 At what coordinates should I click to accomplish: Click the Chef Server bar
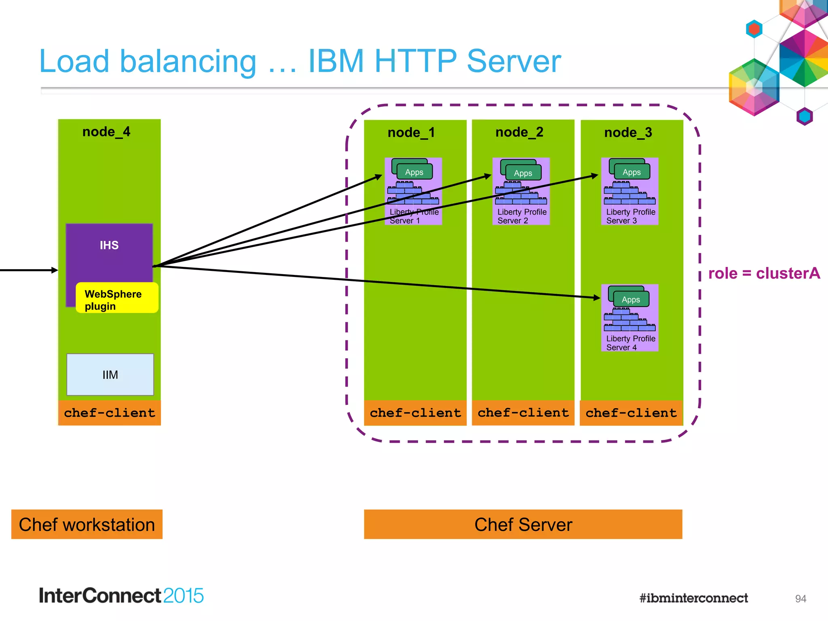click(x=523, y=524)
